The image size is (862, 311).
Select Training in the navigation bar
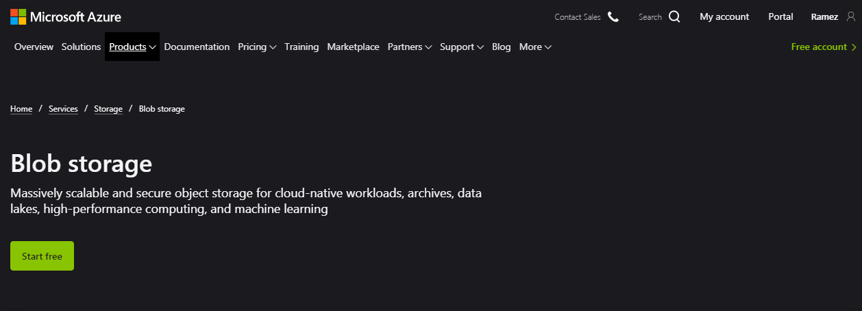point(301,47)
